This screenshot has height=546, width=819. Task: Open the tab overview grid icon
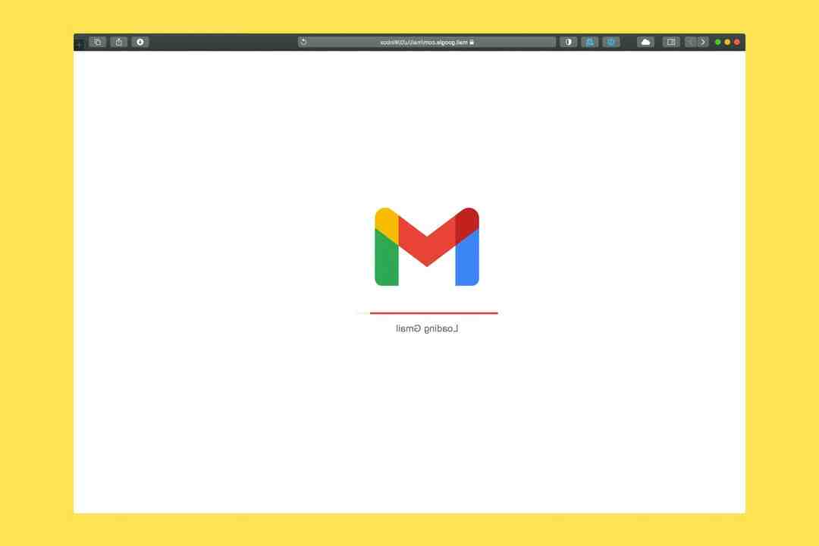point(97,42)
